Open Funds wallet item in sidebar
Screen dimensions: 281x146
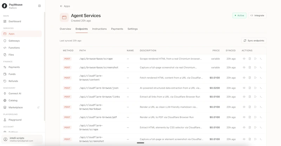pyautogui.click(x=21, y=74)
